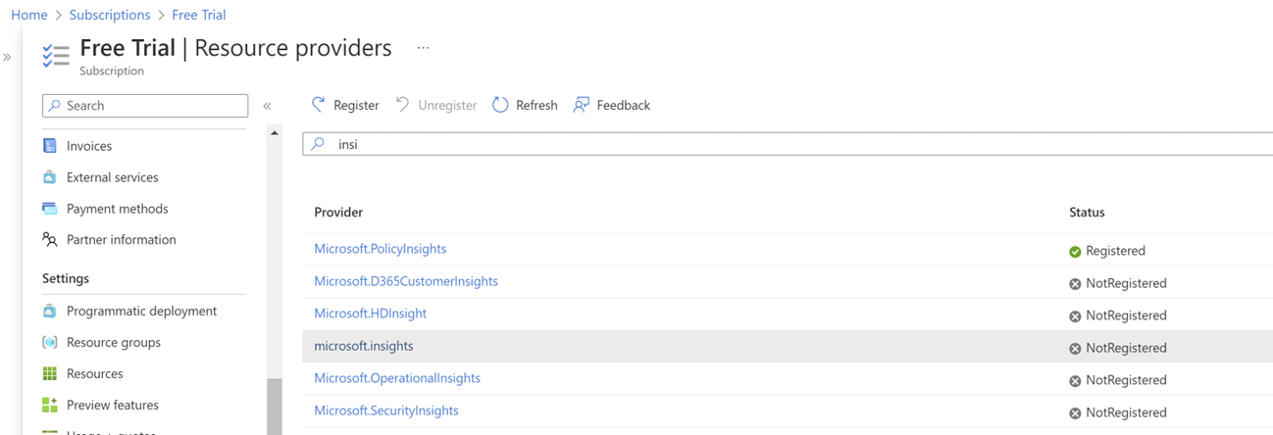Image resolution: width=1273 pixels, height=435 pixels.
Task: Collapse the sidebar menu with double chevron
Action: click(x=267, y=106)
